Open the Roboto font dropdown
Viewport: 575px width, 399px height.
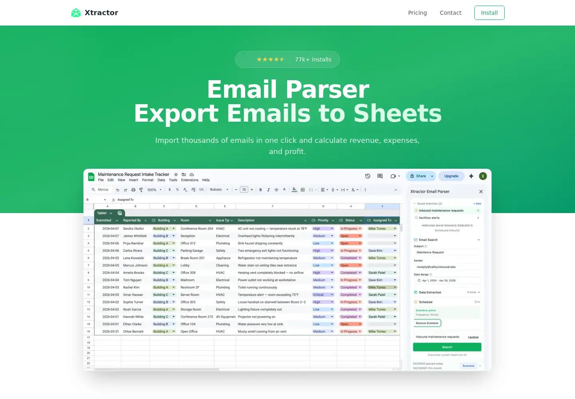click(x=219, y=190)
